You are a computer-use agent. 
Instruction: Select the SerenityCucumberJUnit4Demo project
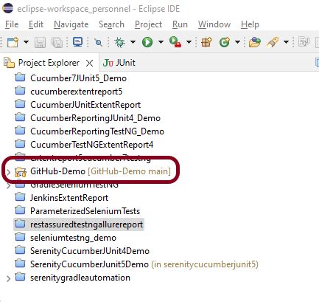[90, 251]
